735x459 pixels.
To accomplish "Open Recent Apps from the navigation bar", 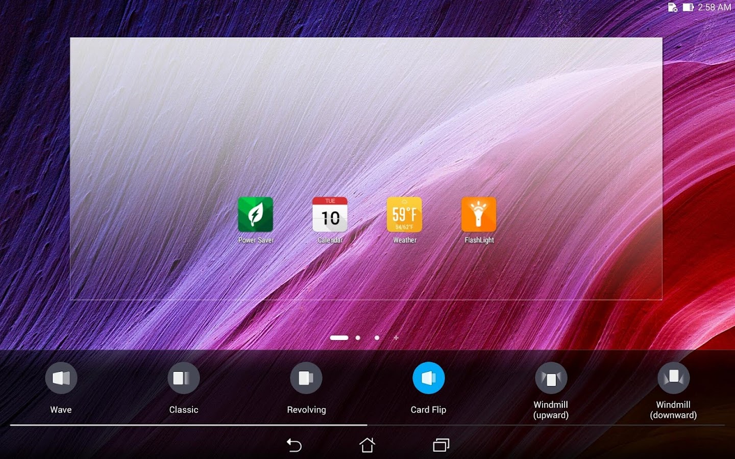I will (441, 445).
